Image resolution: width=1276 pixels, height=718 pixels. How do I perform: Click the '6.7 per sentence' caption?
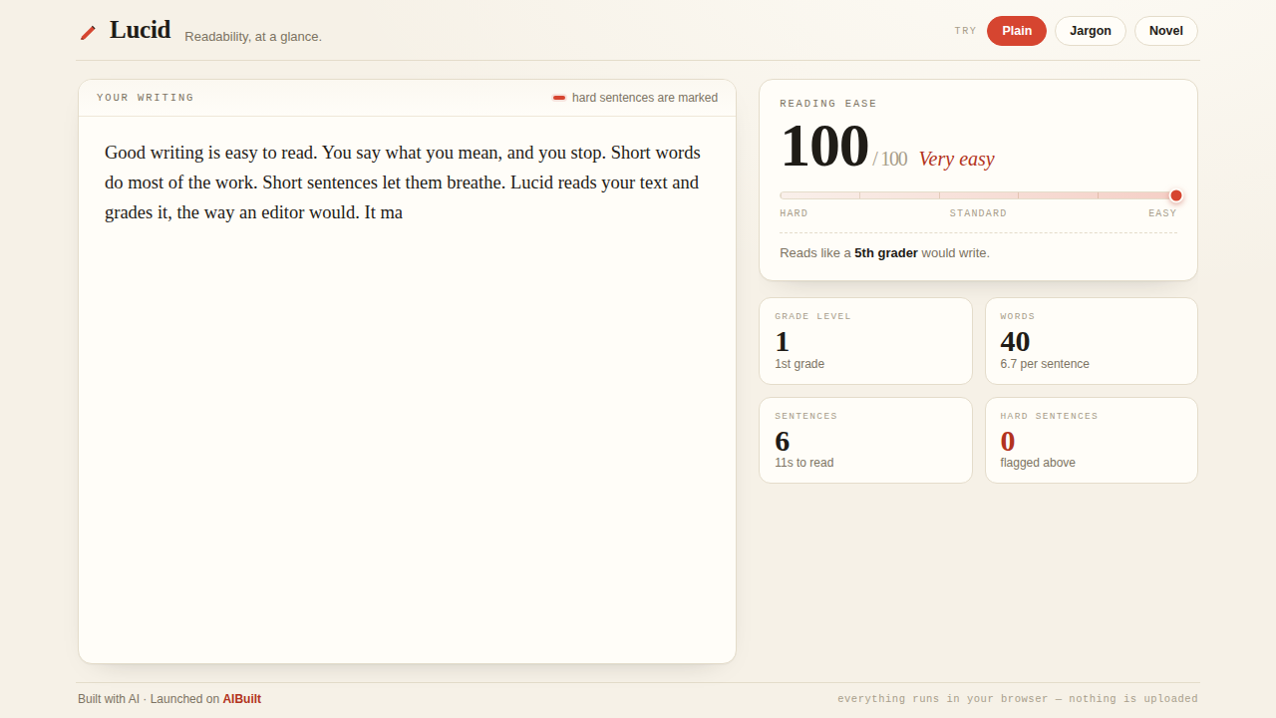[x=1045, y=364]
